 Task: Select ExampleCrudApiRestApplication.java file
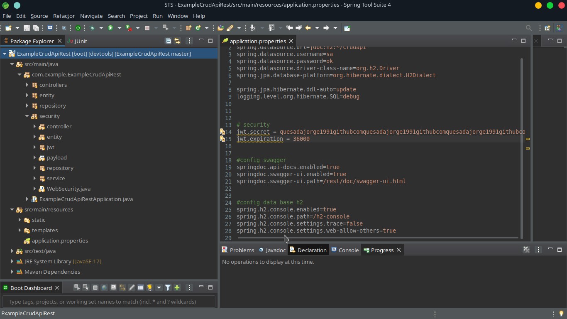click(x=86, y=199)
